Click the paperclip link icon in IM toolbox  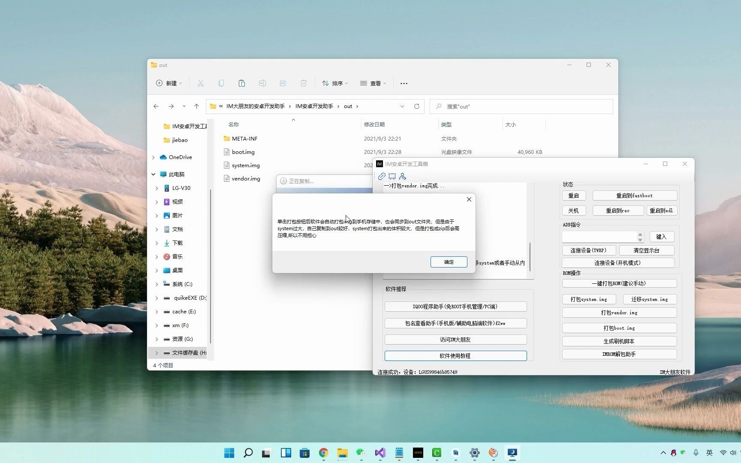[x=382, y=176]
